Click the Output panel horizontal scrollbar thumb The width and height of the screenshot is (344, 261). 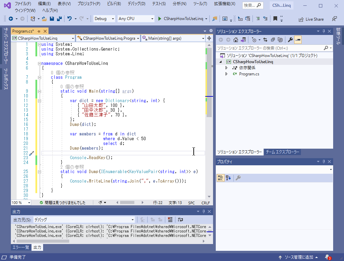(43, 241)
